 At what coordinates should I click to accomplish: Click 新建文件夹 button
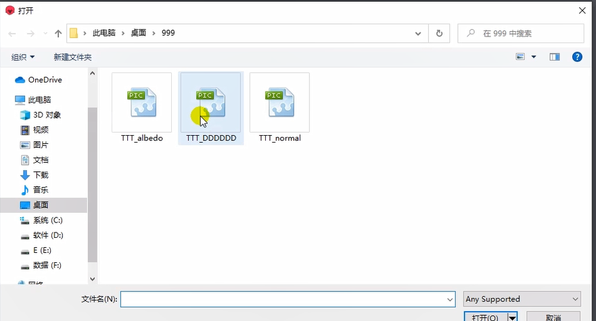72,57
